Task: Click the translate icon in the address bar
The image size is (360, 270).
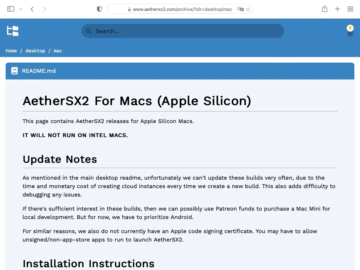Action: click(240, 9)
